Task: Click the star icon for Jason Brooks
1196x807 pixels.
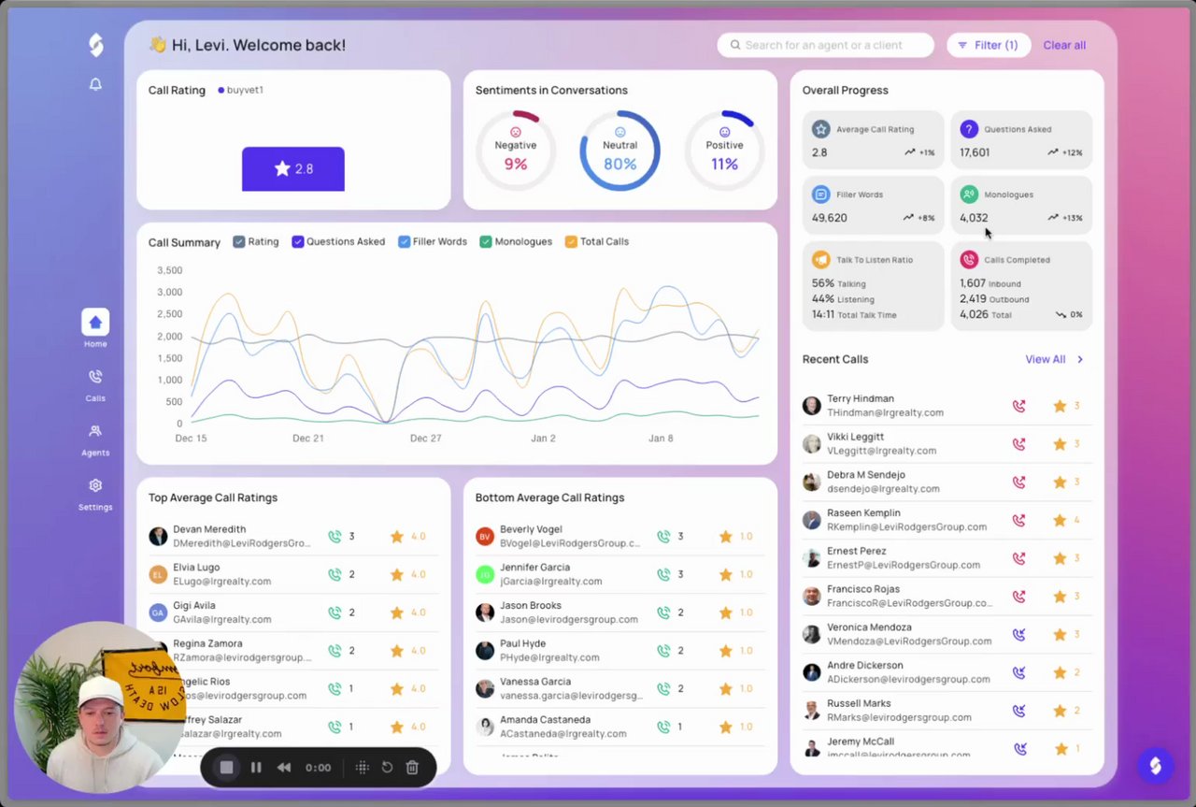Action: click(x=725, y=612)
